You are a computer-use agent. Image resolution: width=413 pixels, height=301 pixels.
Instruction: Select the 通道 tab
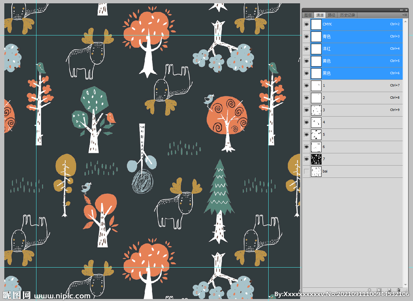[320, 15]
